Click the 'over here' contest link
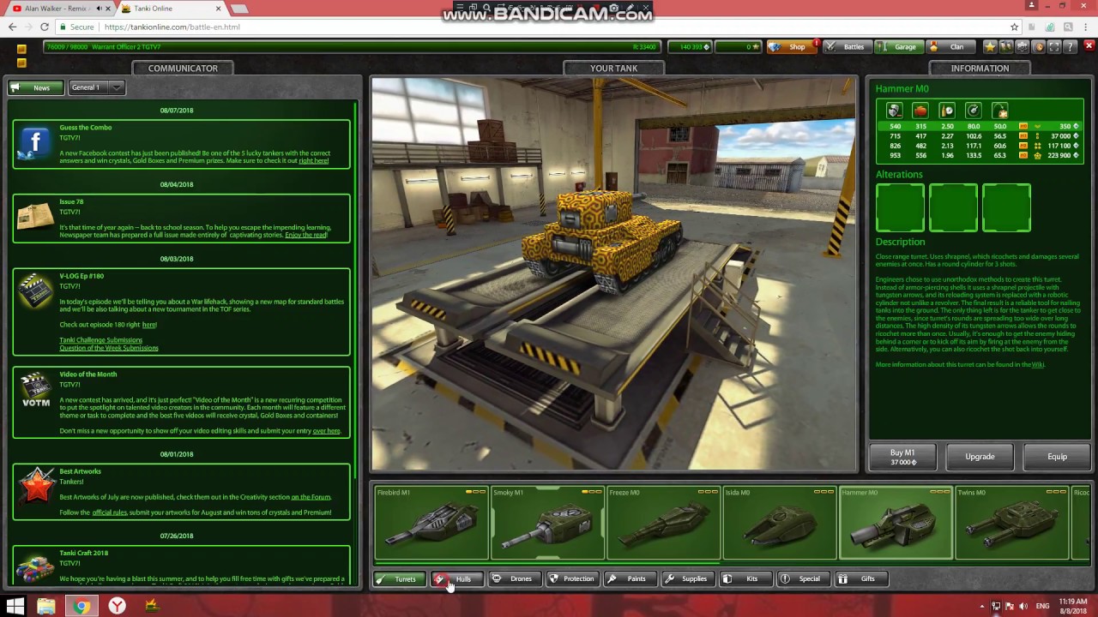This screenshot has width=1098, height=617. (326, 431)
